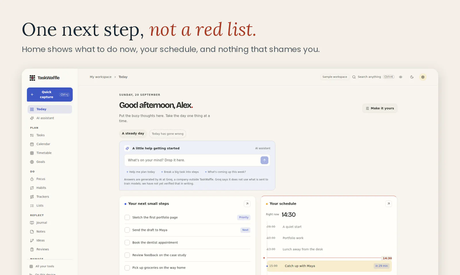Click the Lists icon in the sidebar
This screenshot has width=460, height=275.
(x=32, y=206)
